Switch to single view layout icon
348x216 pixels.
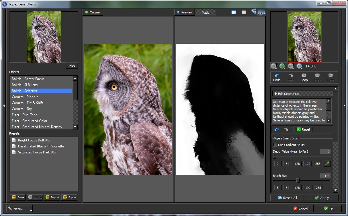[x=234, y=12]
